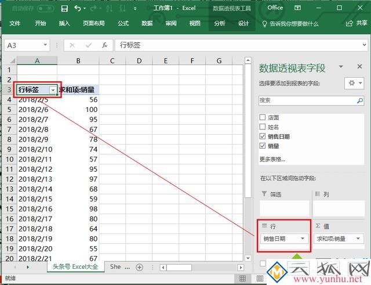371x285 pixels.
Task: Click the sort ascending icon in title bar
Action: tap(110, 9)
